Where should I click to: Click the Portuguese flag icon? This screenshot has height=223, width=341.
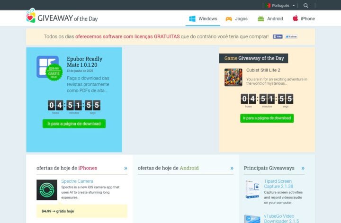coord(269,5)
